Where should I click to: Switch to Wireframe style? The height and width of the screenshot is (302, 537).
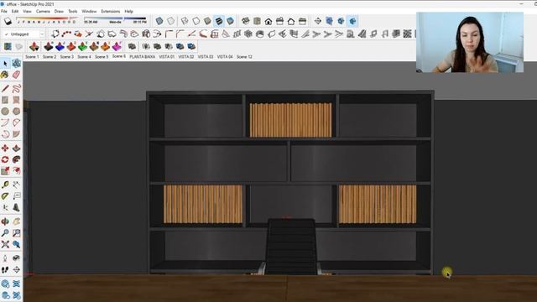point(185,21)
